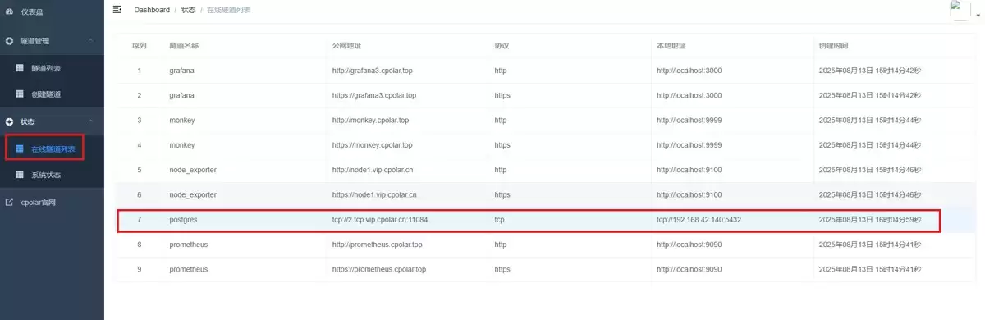The width and height of the screenshot is (985, 320).
Task: Click 状态 in the breadcrumb
Action: (x=189, y=10)
